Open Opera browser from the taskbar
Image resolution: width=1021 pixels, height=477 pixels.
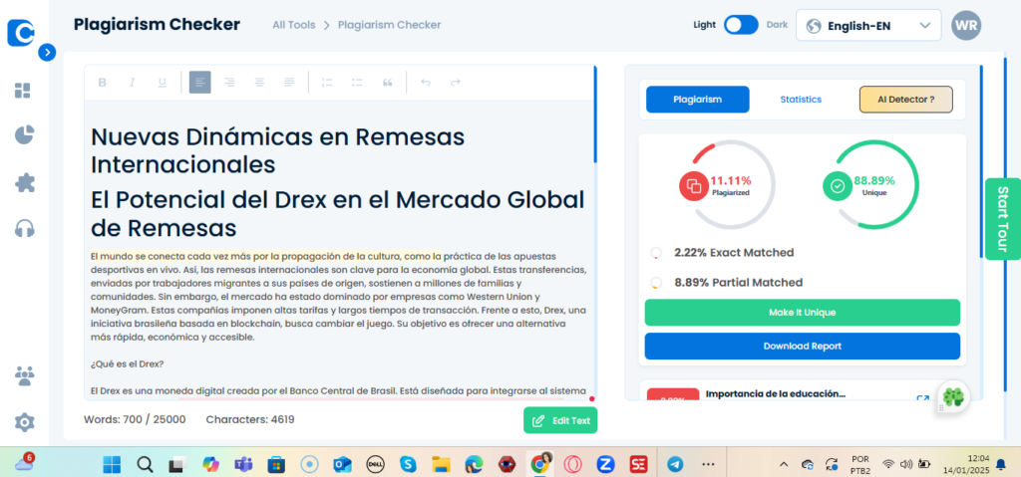click(x=573, y=464)
